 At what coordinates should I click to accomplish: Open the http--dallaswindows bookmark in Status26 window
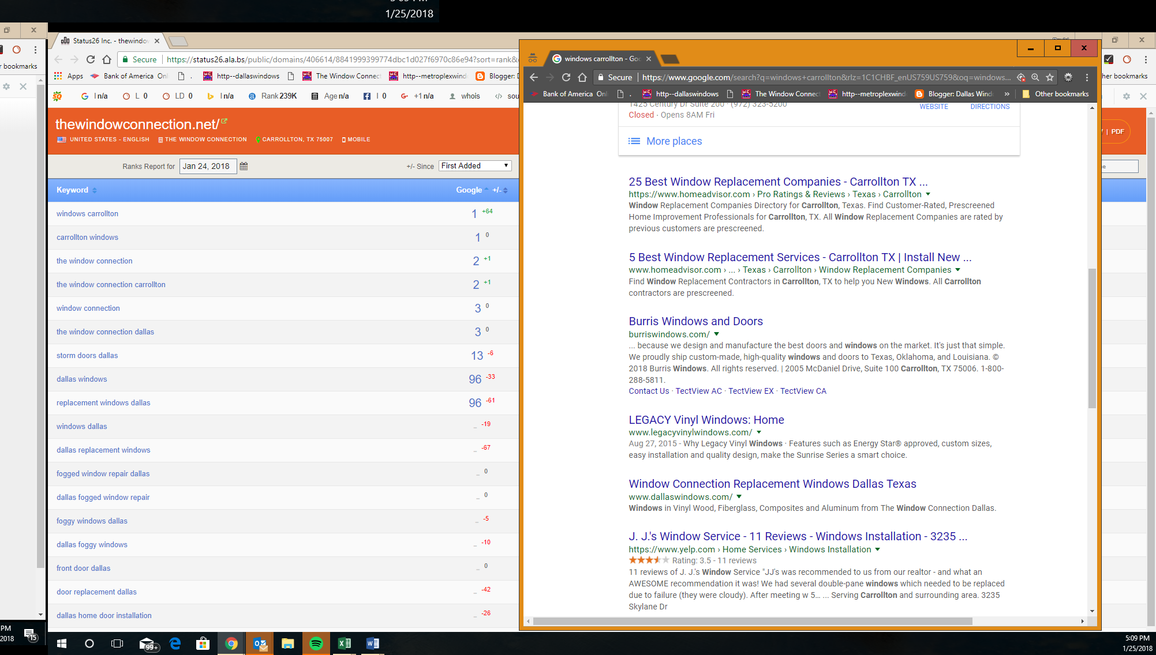click(241, 76)
